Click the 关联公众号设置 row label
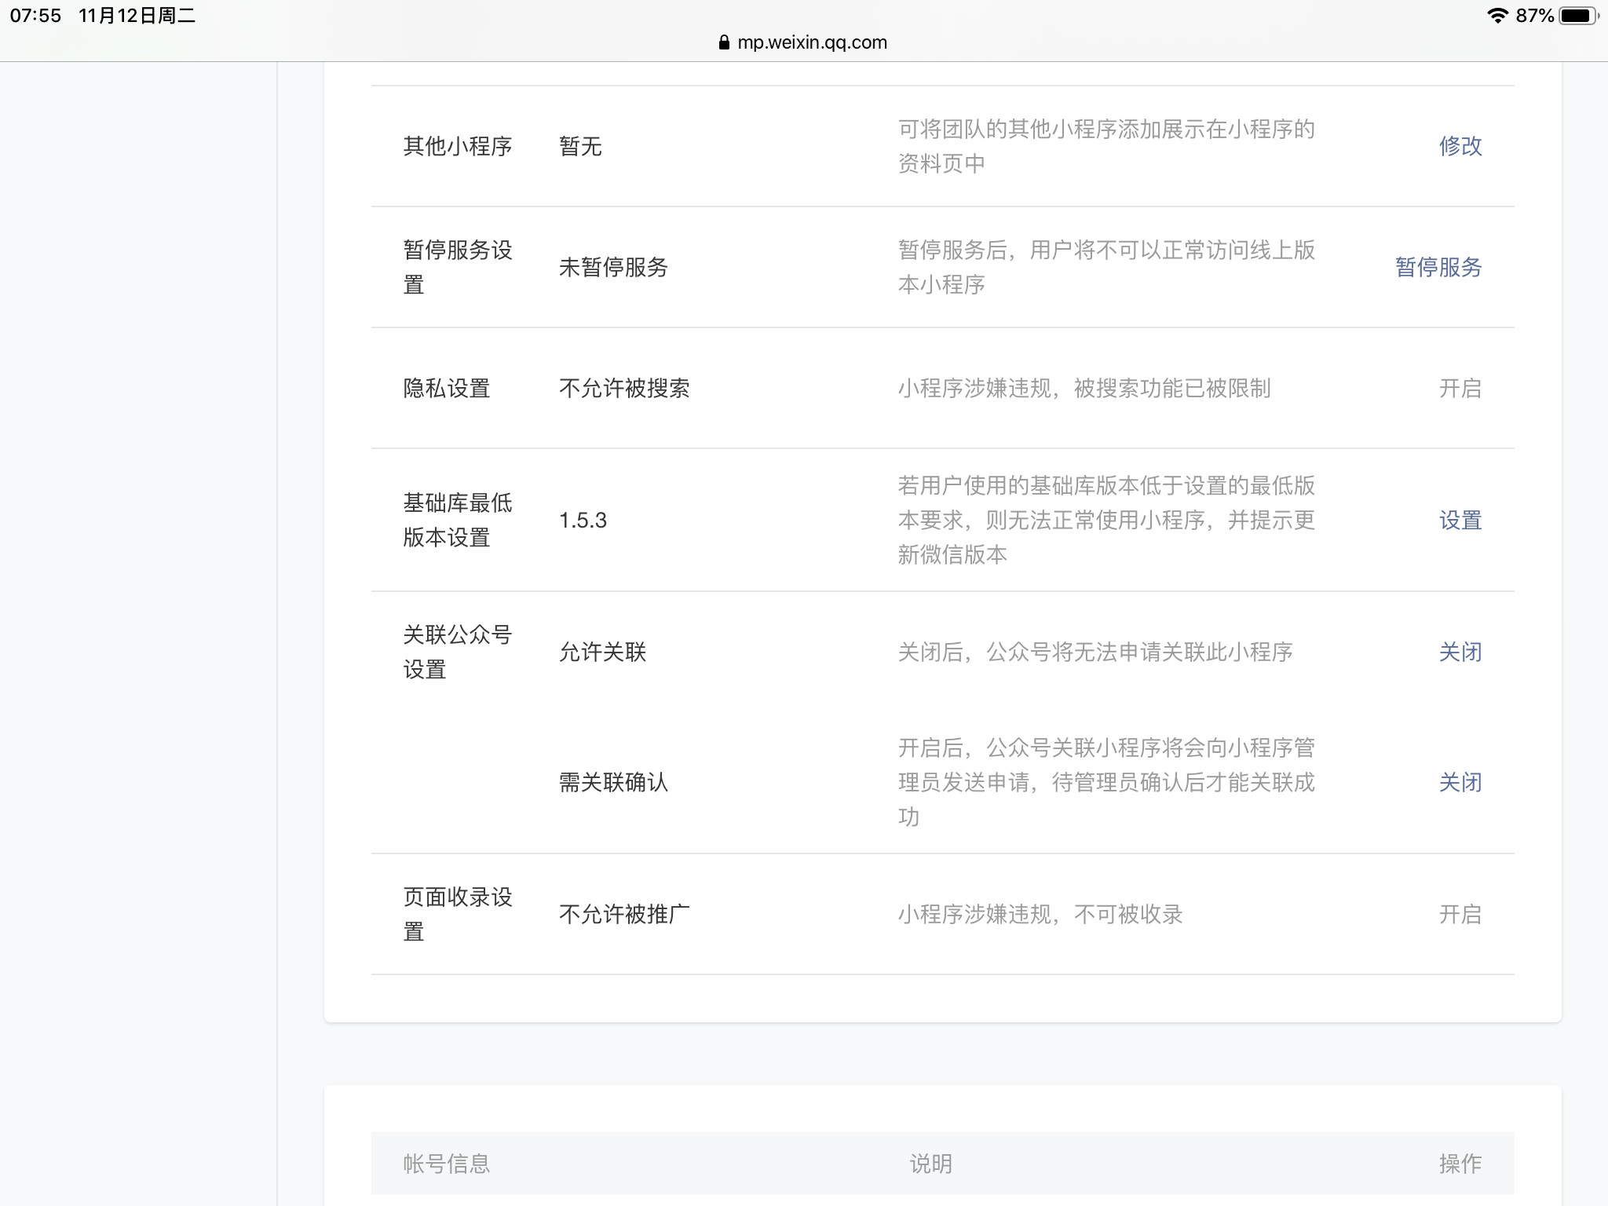This screenshot has height=1206, width=1608. tap(457, 652)
